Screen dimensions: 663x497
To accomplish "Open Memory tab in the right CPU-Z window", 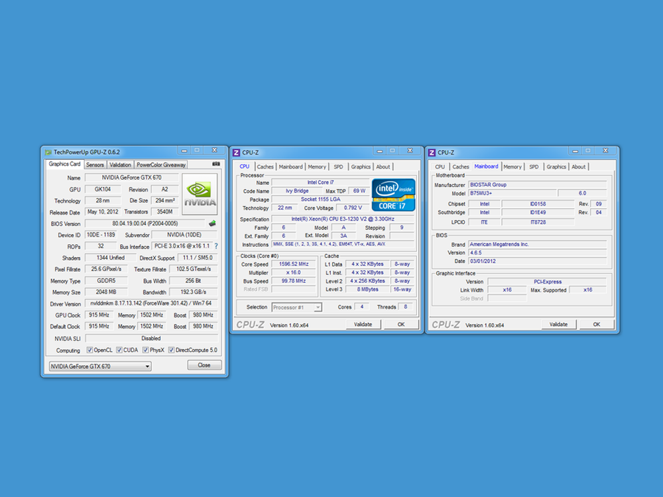I will click(x=512, y=167).
